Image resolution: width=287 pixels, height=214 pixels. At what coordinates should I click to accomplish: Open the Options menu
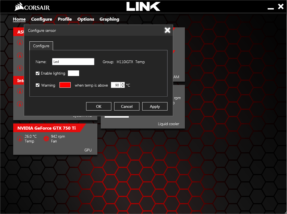[86, 19]
